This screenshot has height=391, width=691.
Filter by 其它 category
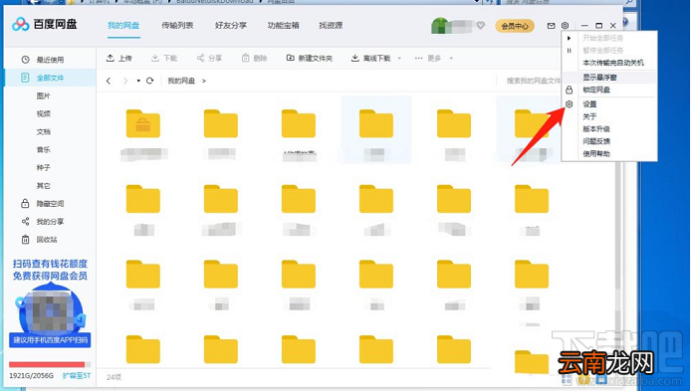coord(43,186)
